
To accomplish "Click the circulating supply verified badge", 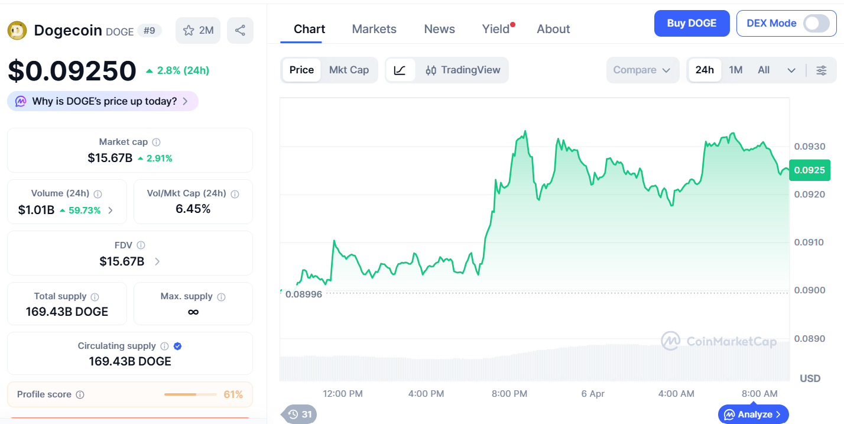I will tap(177, 346).
